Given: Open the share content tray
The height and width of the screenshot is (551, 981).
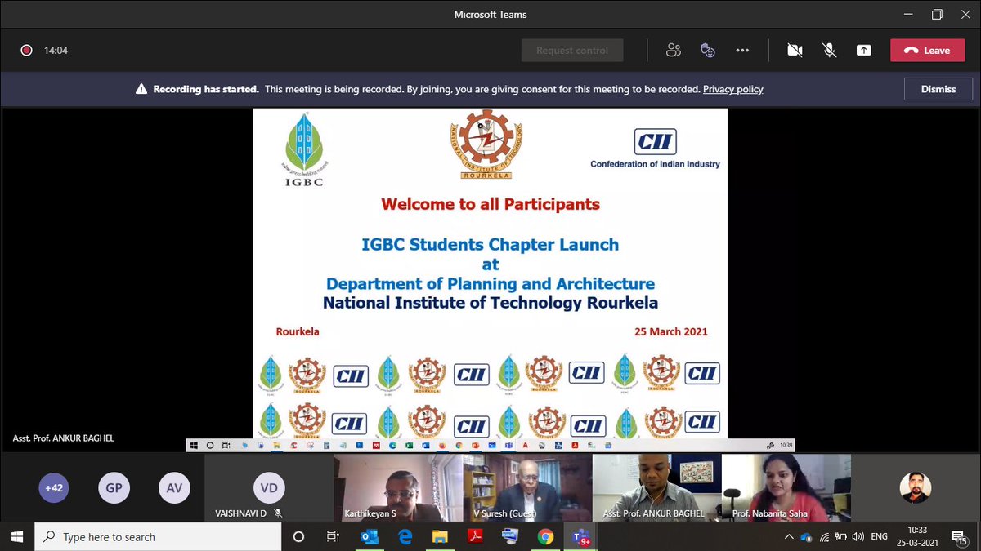Looking at the screenshot, I should tap(864, 50).
